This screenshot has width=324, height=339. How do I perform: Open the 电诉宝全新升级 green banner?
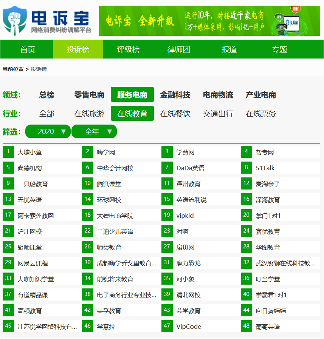point(209,21)
